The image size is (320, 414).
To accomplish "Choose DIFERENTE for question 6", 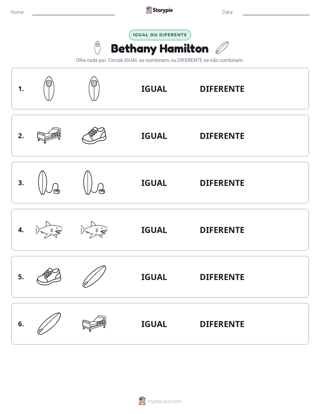I will (222, 324).
